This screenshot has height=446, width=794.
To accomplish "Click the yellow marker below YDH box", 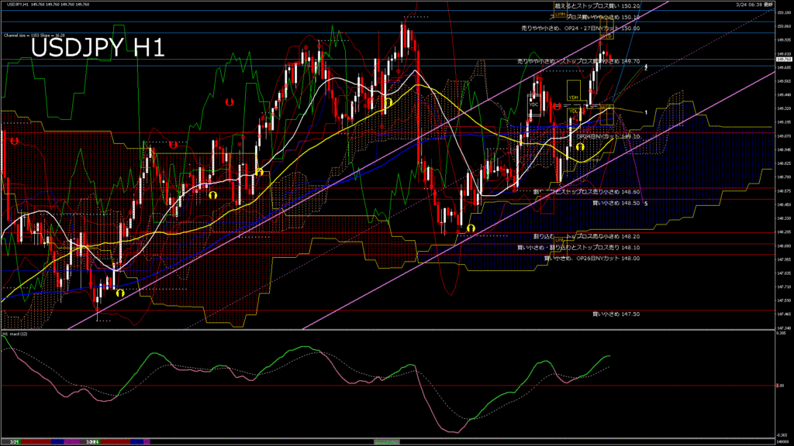I will pos(579,146).
